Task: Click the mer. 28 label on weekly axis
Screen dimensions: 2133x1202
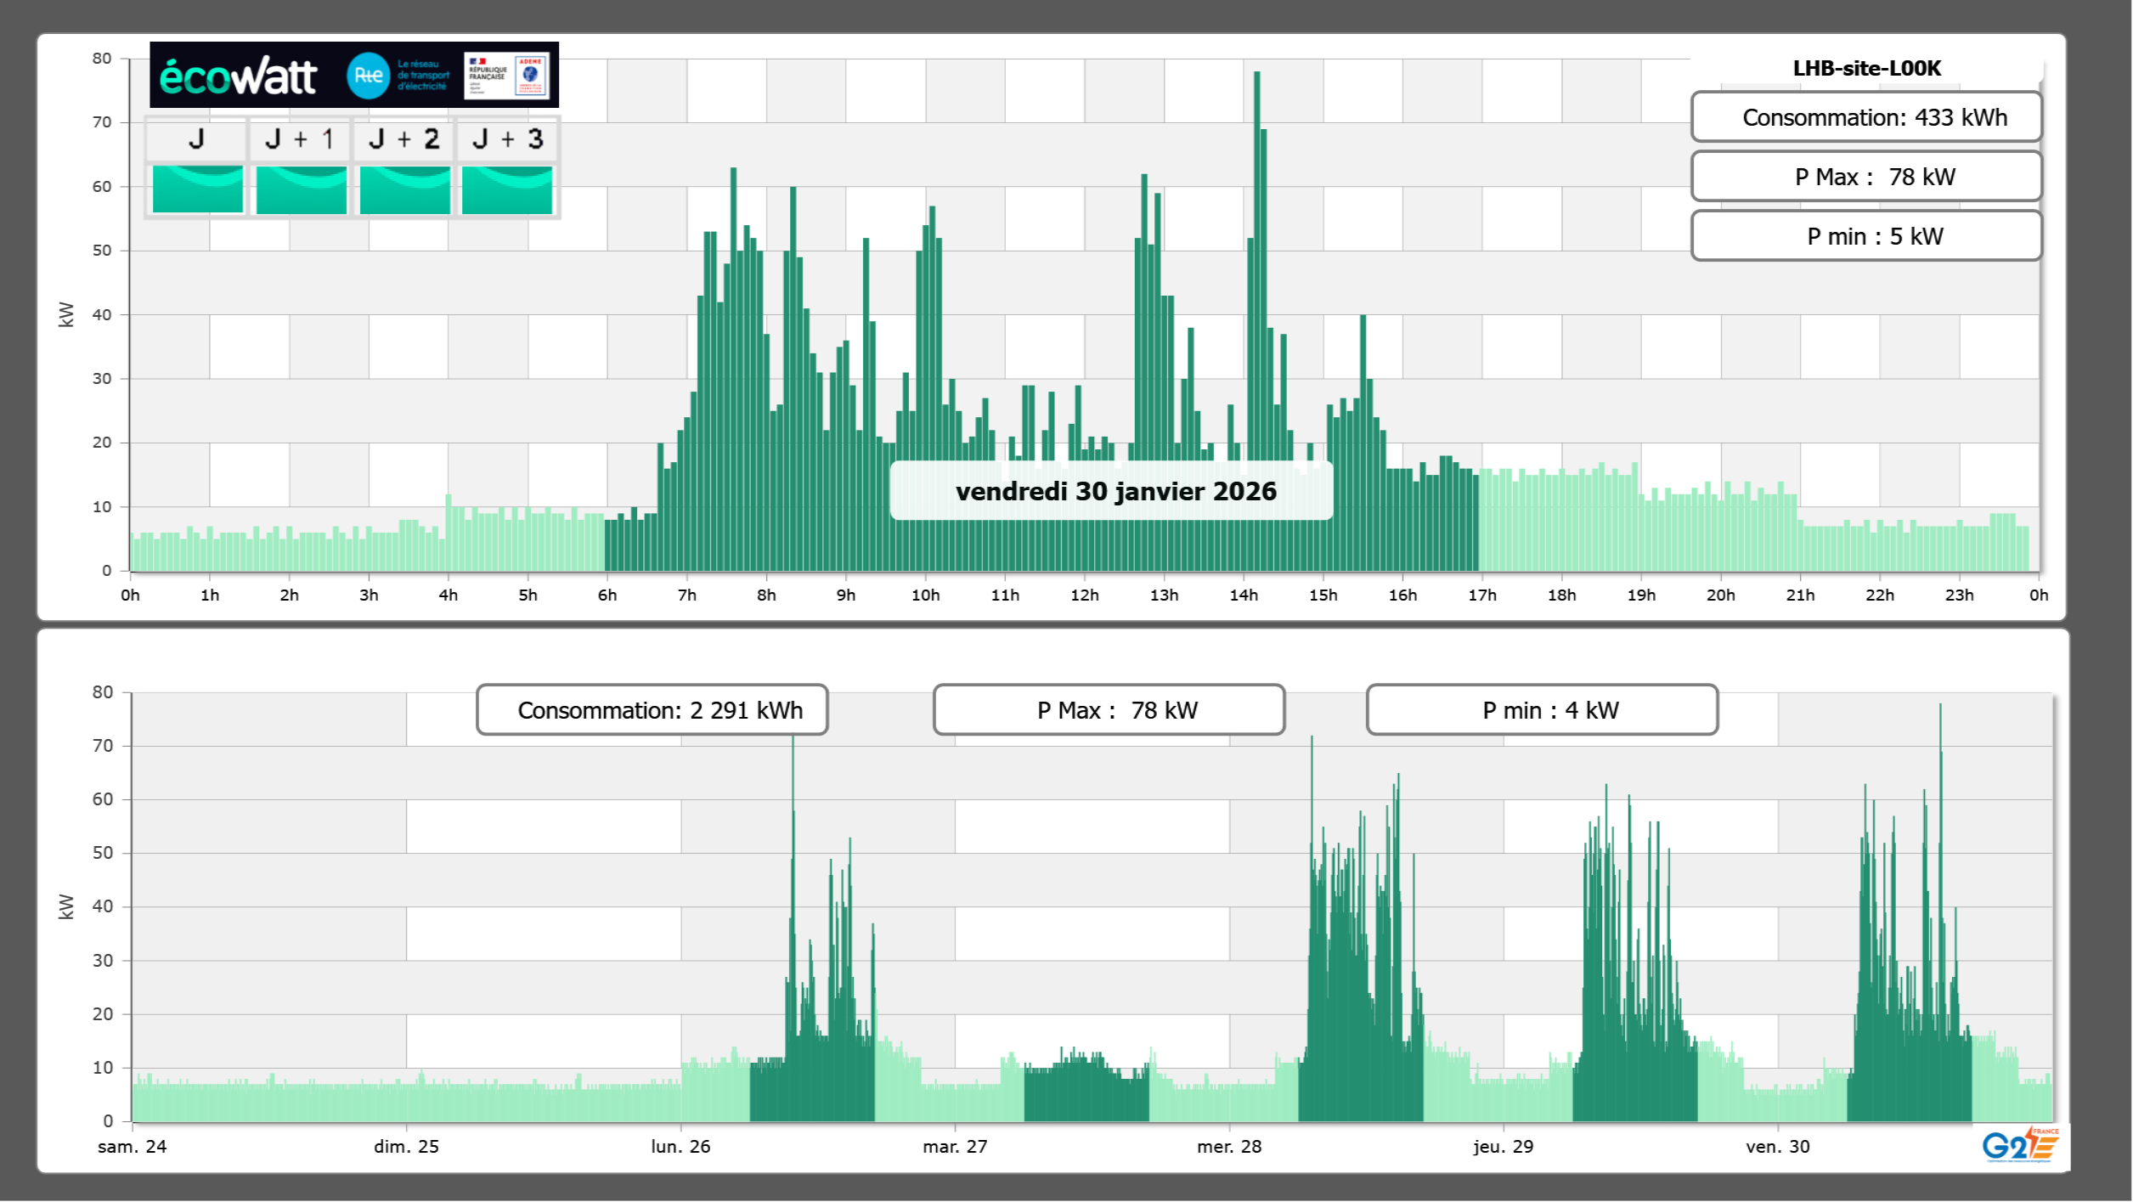Action: click(1228, 1147)
